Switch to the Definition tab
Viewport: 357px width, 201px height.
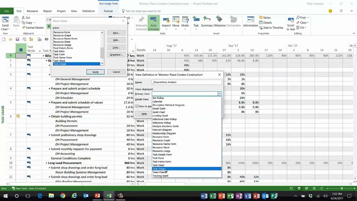[x=88, y=11]
